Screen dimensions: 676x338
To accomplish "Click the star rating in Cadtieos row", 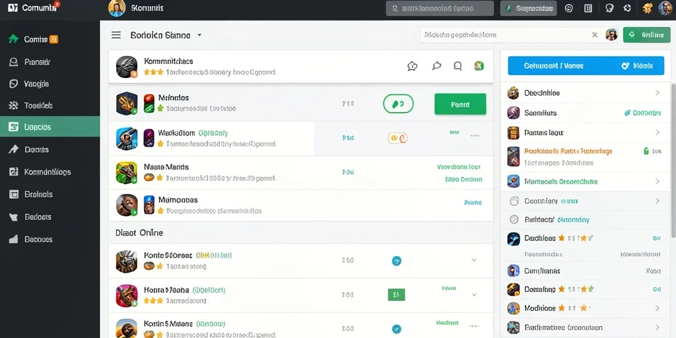I will 576,238.
